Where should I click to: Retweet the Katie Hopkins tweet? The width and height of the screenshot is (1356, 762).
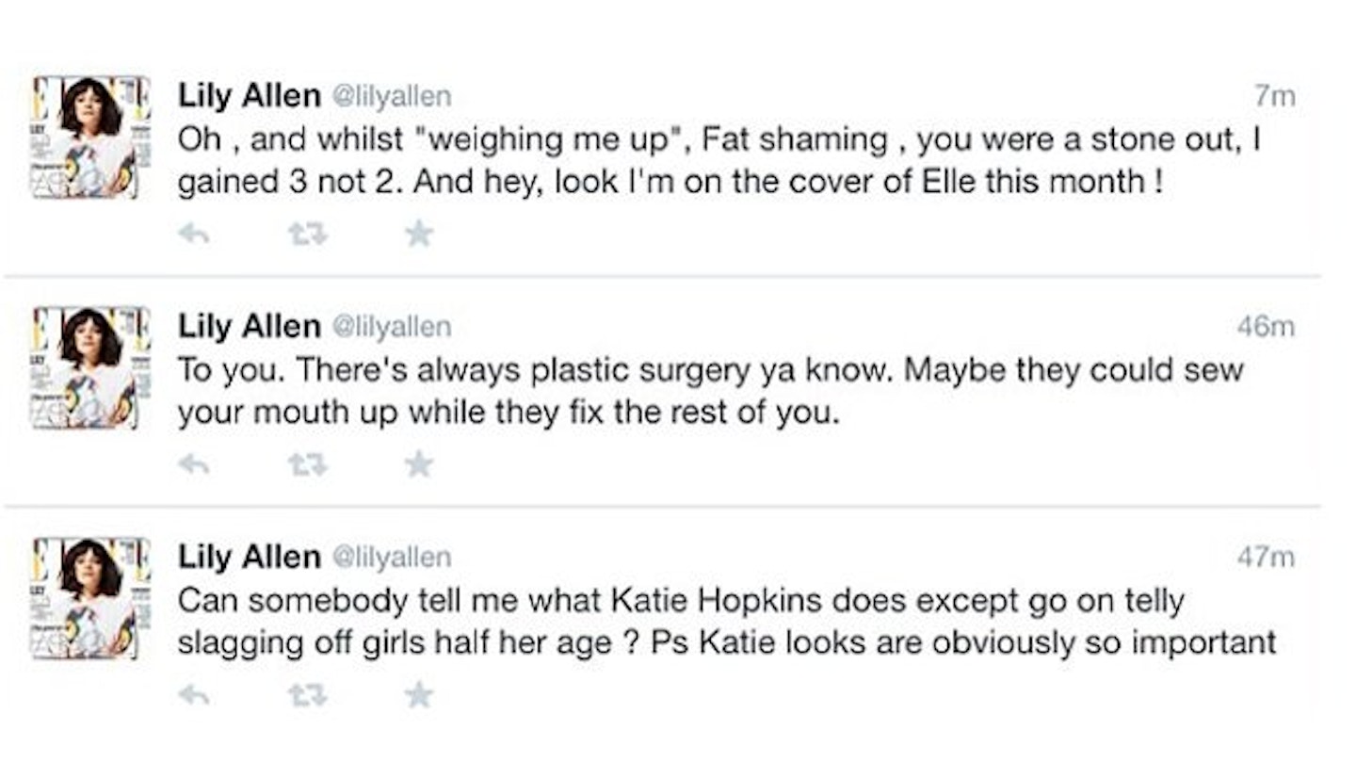[307, 695]
